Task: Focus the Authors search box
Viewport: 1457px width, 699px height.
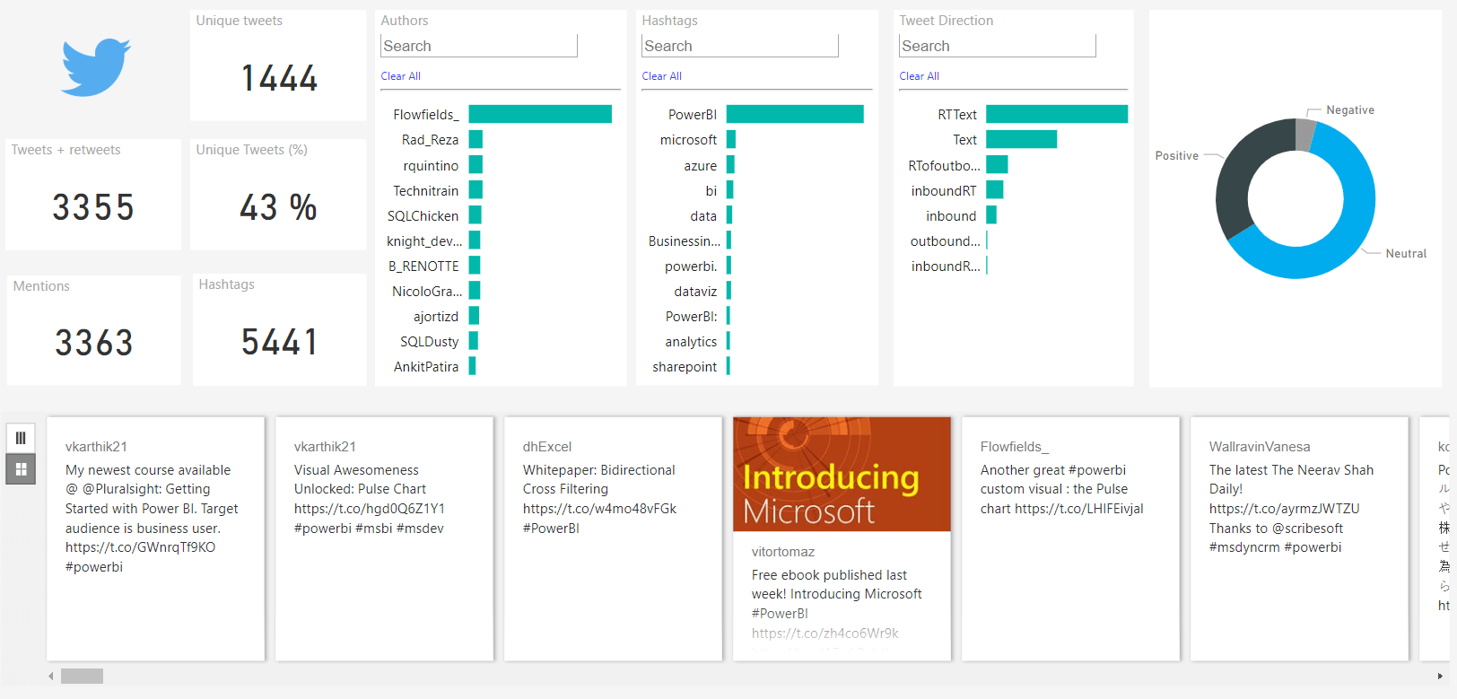Action: 479,46
